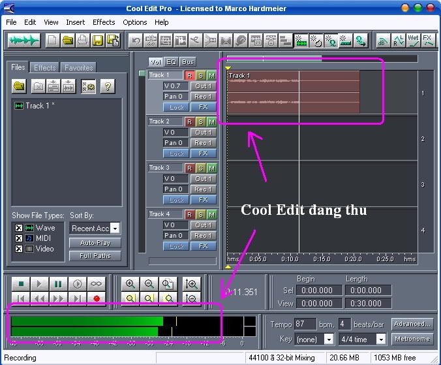Open the Key (none) dropdown

(329, 340)
